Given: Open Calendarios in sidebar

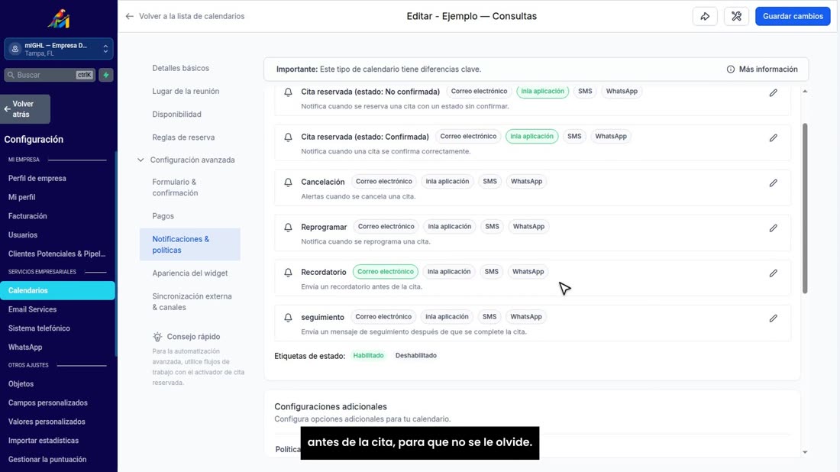Looking at the screenshot, I should 57,290.
